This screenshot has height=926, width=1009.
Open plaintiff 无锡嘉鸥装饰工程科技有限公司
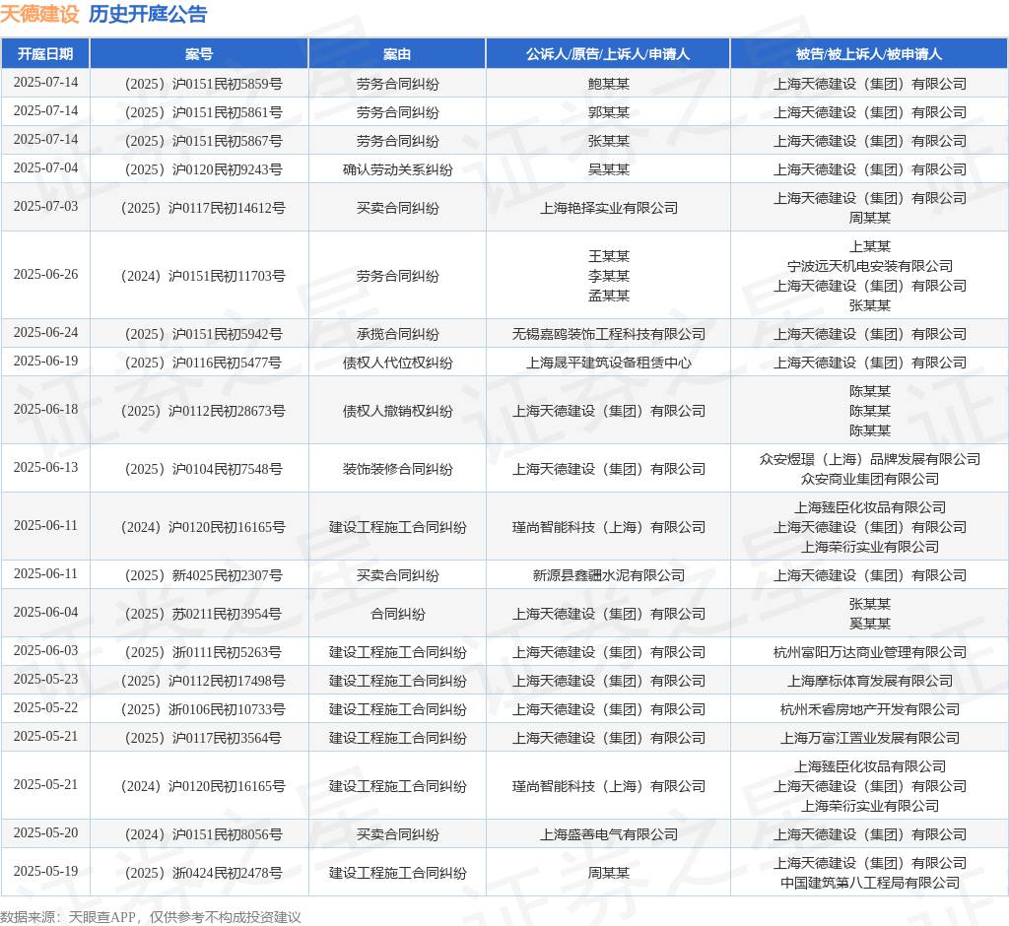608,334
